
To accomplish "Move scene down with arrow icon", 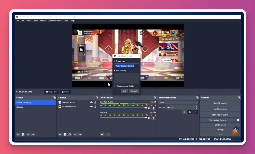I will (33, 134).
